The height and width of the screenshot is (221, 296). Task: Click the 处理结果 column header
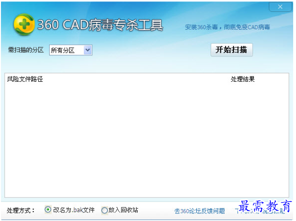243,79
